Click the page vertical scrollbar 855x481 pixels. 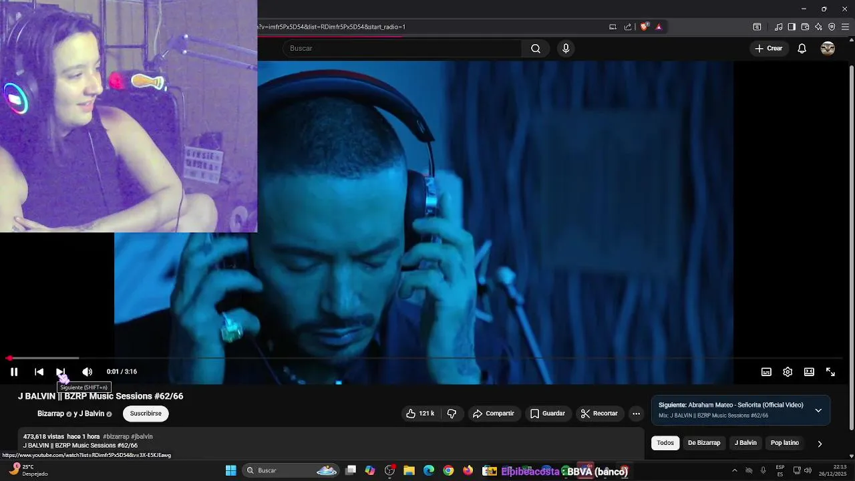click(851, 247)
